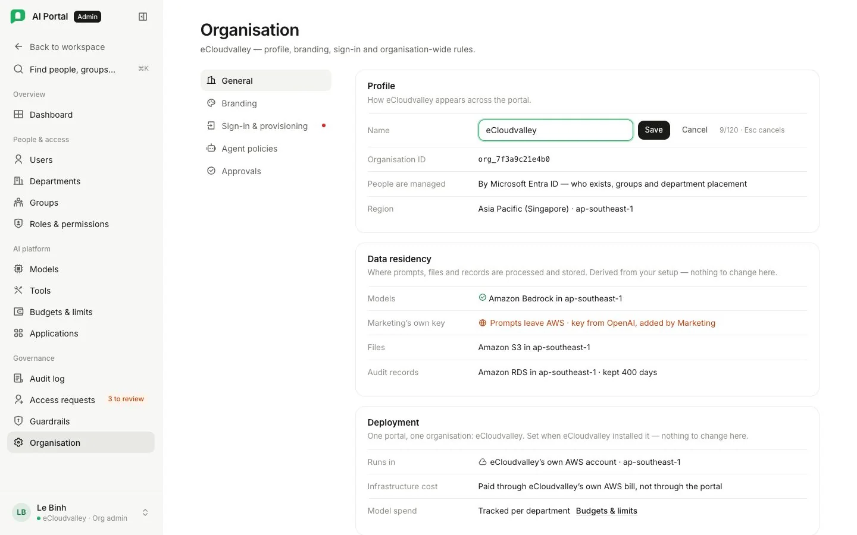Screen dimensions: 857x535
Task: Click the Roles & permissions shield icon
Action: click(x=18, y=224)
